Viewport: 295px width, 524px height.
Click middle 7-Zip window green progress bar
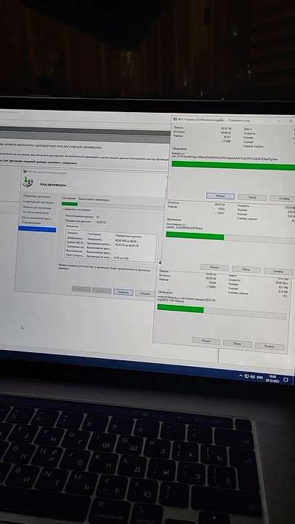pyautogui.click(x=195, y=237)
